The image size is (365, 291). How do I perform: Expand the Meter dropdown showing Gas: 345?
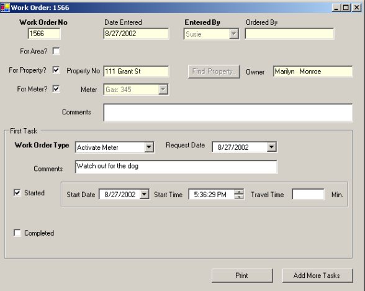tap(163, 90)
